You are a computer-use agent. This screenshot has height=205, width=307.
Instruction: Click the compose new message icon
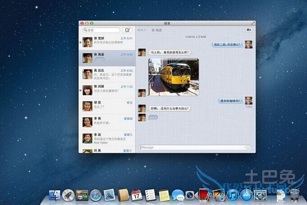point(127,30)
